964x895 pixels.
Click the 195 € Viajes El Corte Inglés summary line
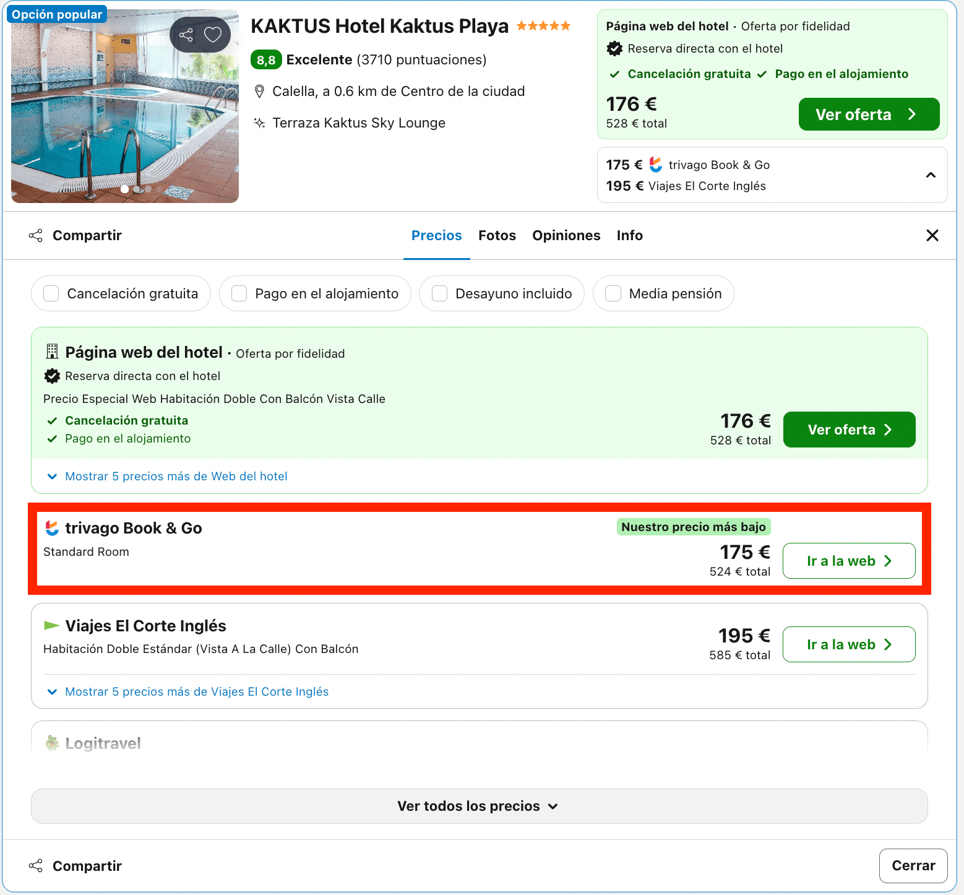(686, 186)
